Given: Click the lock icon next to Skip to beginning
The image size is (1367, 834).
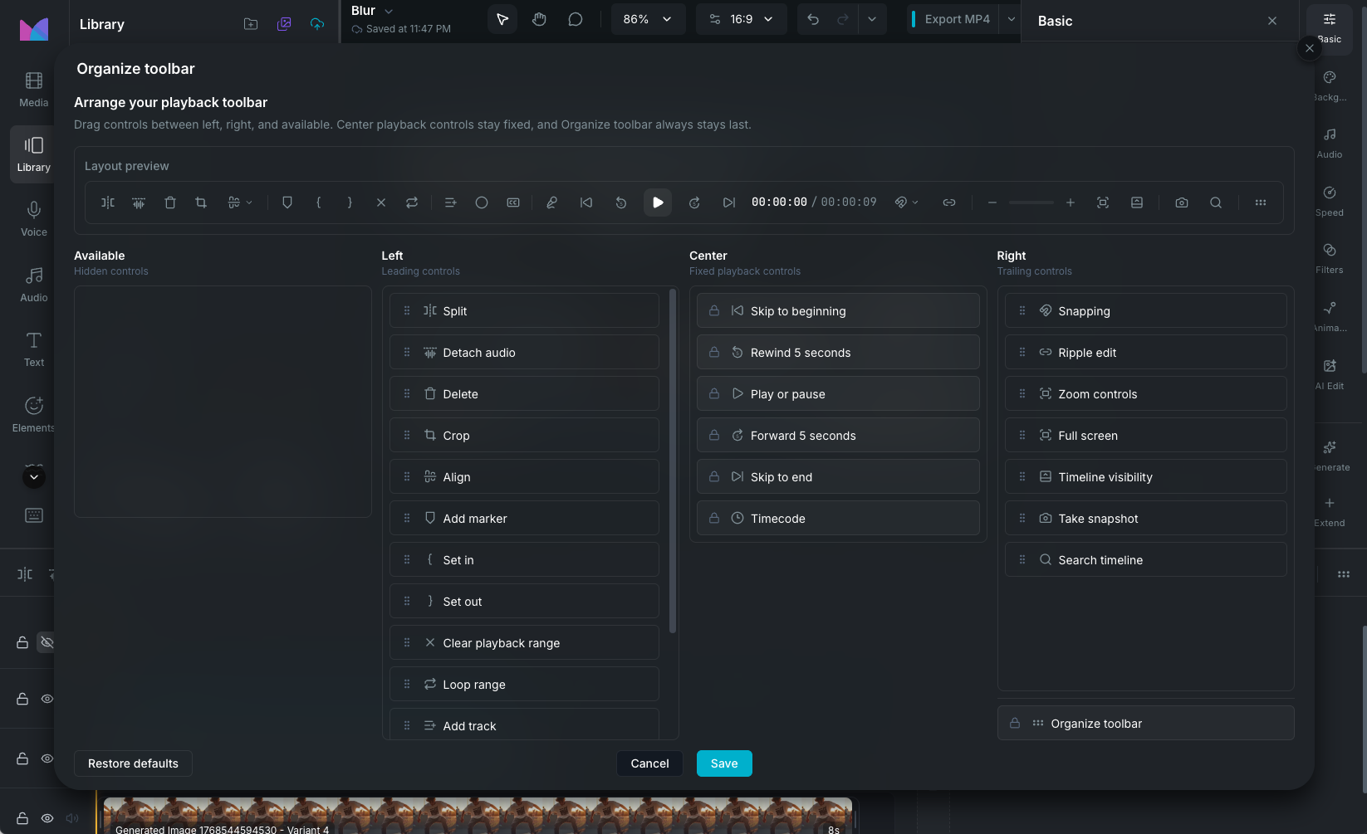Looking at the screenshot, I should click(713, 310).
